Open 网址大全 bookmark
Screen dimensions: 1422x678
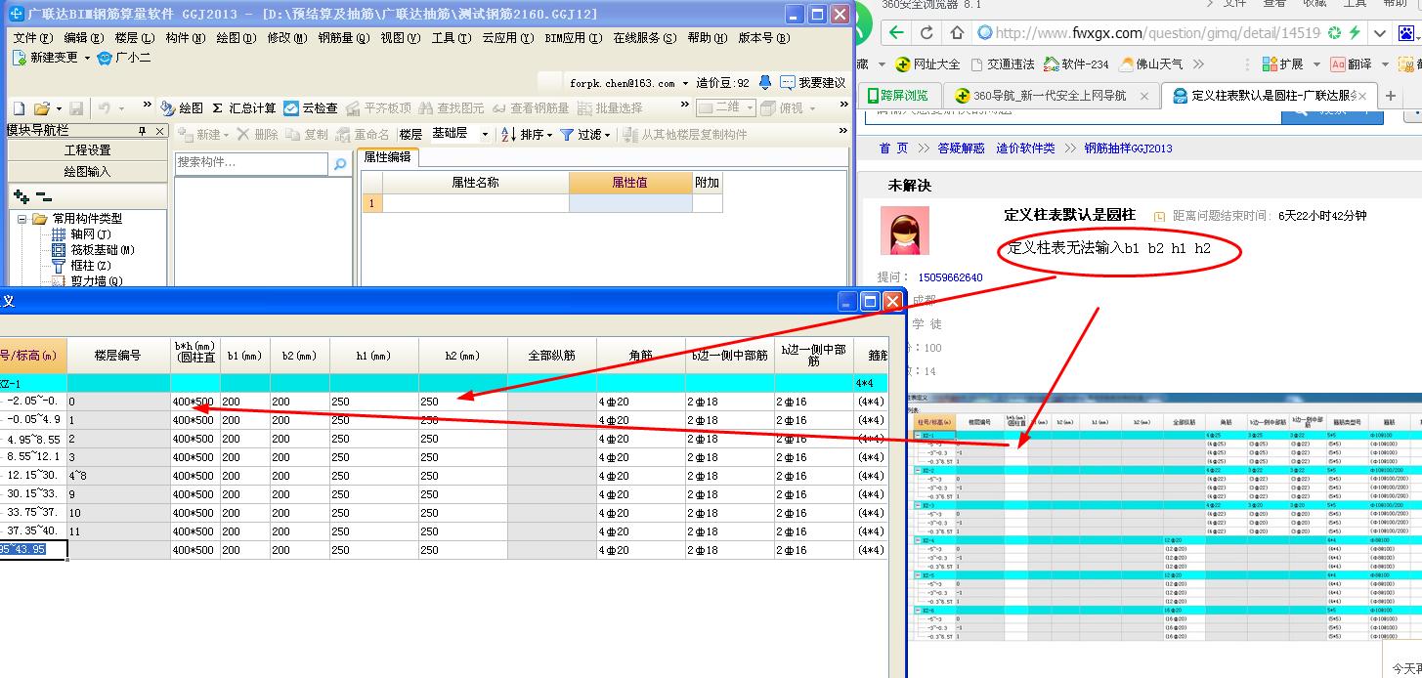(926, 64)
